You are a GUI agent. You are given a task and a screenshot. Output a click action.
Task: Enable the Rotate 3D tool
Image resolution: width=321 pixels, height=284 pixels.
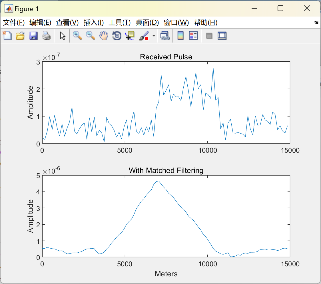pos(117,36)
